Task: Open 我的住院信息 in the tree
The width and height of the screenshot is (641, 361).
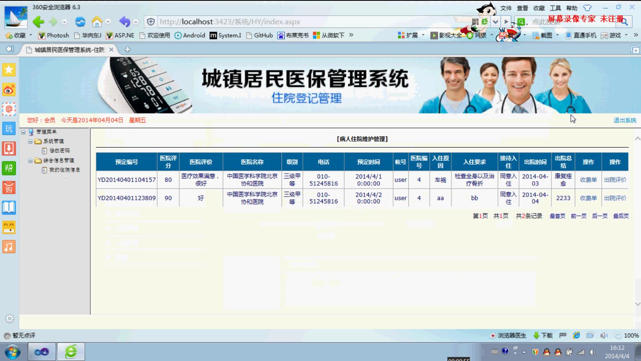Action: point(64,170)
